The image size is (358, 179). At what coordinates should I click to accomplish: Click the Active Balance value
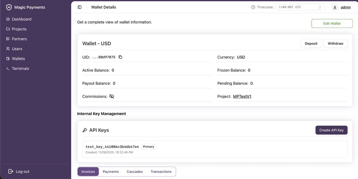click(113, 70)
